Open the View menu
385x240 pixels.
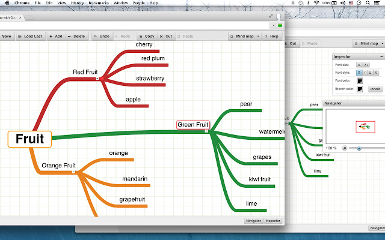(61, 3)
